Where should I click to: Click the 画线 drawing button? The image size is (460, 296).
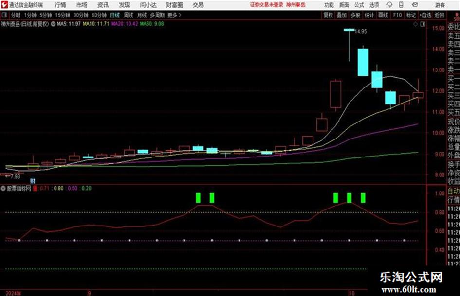point(384,15)
